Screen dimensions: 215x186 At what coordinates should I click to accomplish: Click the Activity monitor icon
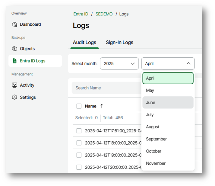14,85
